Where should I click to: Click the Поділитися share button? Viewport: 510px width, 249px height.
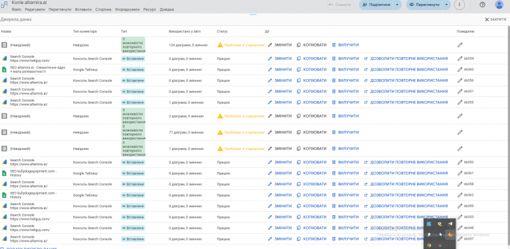(x=377, y=5)
